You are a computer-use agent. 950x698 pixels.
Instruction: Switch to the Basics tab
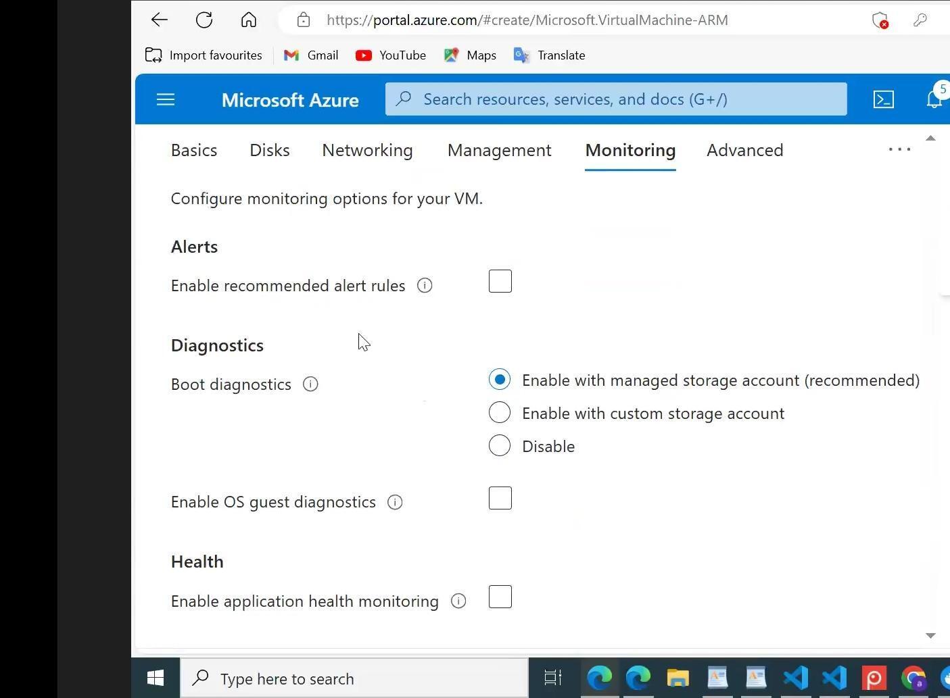point(194,150)
